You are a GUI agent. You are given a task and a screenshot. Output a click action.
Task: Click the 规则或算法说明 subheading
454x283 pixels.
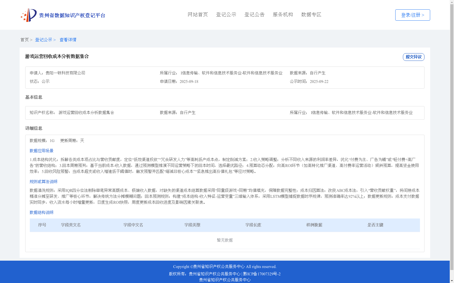(43, 182)
